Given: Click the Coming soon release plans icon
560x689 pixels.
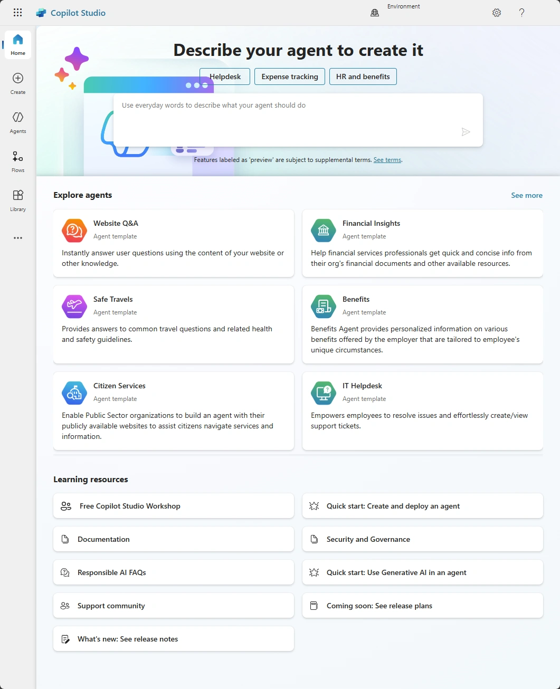Looking at the screenshot, I should 314,606.
